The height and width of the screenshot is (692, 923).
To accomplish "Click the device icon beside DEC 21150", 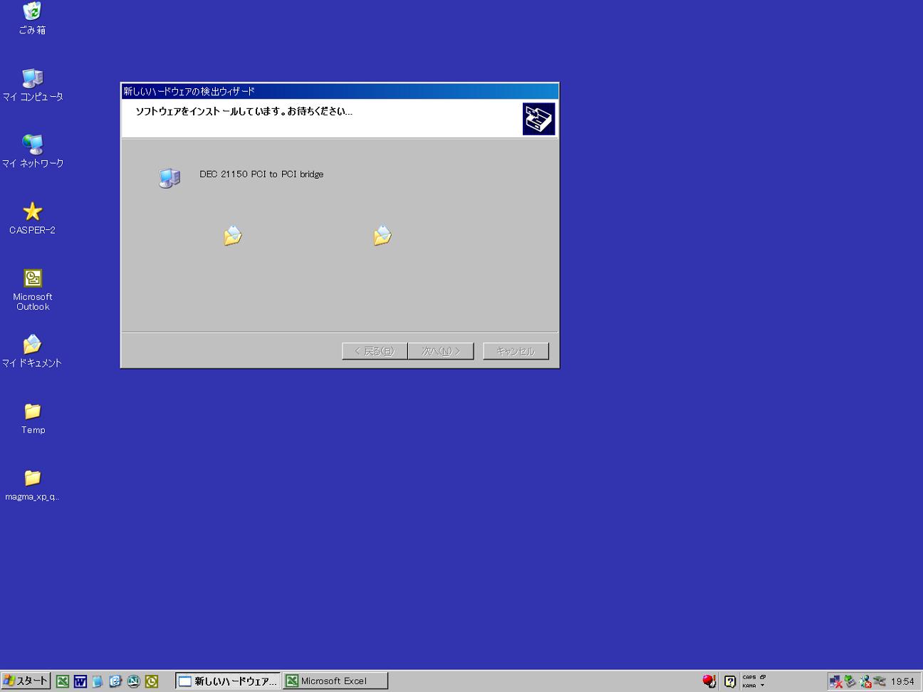I will tap(170, 178).
